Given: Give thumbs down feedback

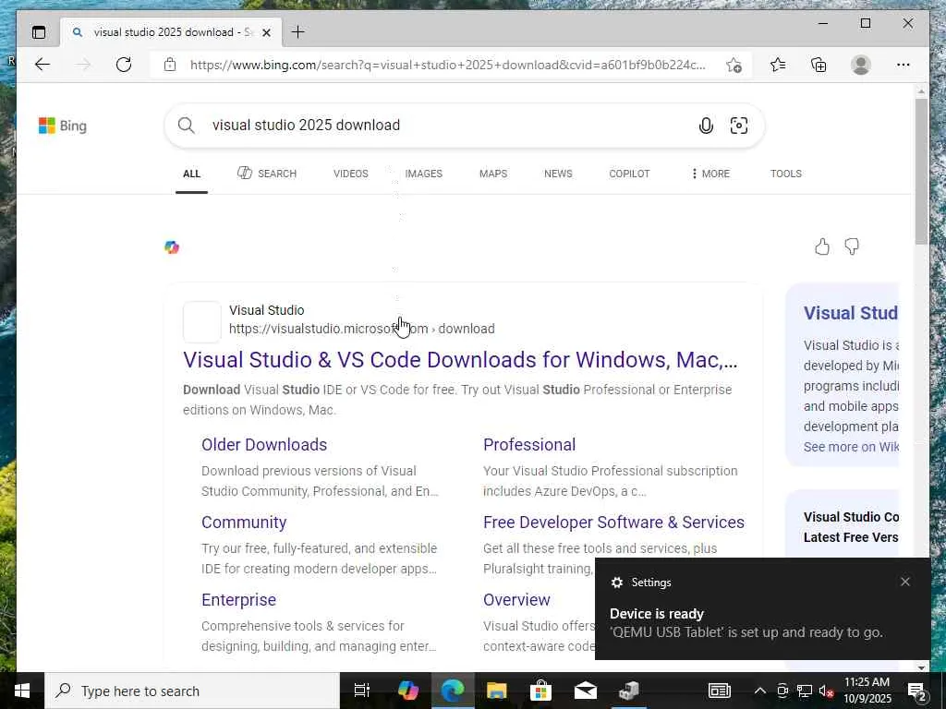Looking at the screenshot, I should [852, 246].
